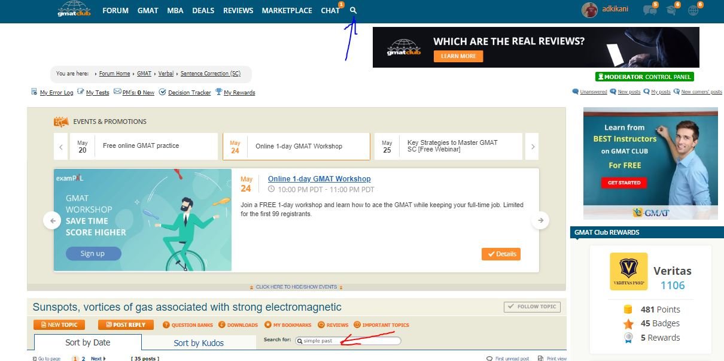Show next event slide with the round right arrow
Viewport: 724px width, 361px height.
pos(540,220)
